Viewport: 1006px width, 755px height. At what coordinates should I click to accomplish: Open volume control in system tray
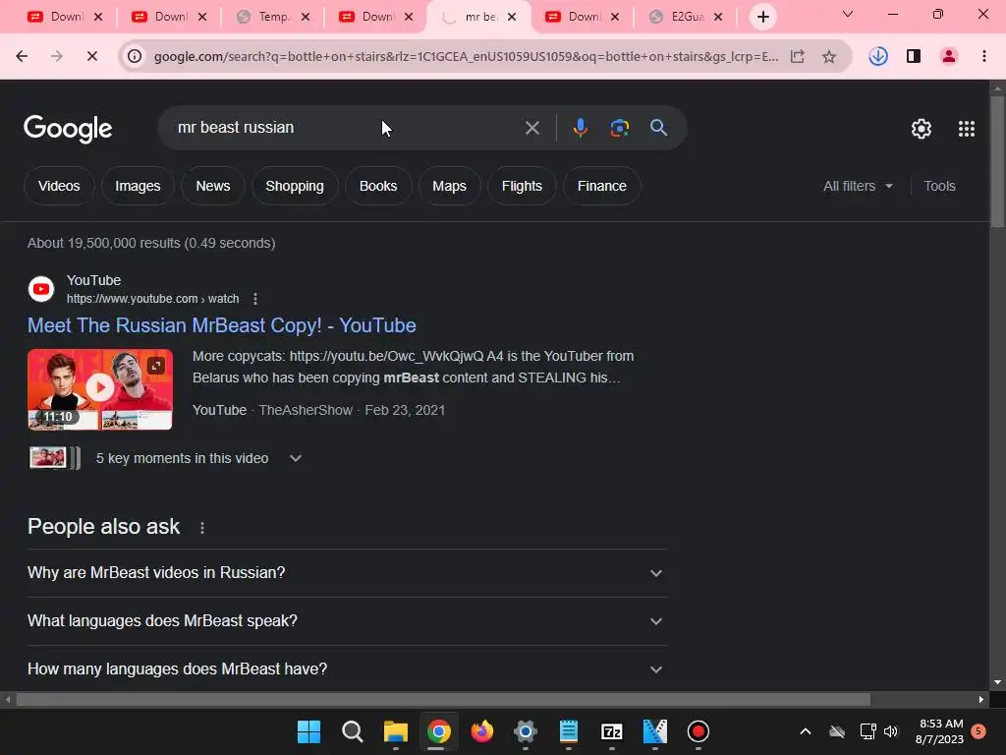tap(891, 731)
